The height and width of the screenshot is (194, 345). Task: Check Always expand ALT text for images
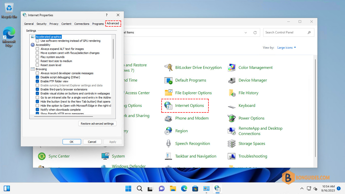click(x=37, y=49)
